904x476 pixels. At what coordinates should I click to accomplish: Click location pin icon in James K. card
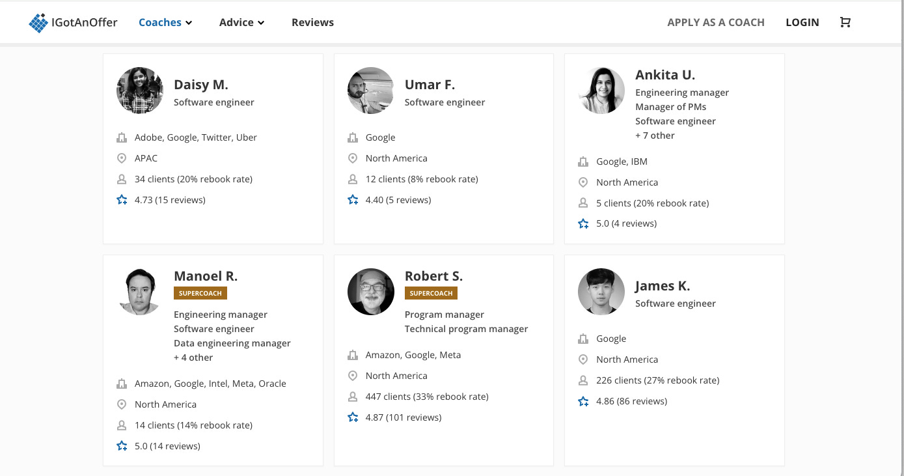(583, 359)
